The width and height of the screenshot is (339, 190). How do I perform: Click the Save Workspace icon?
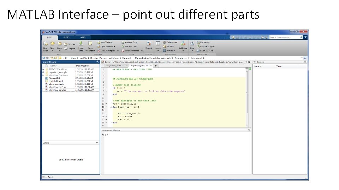(90, 44)
